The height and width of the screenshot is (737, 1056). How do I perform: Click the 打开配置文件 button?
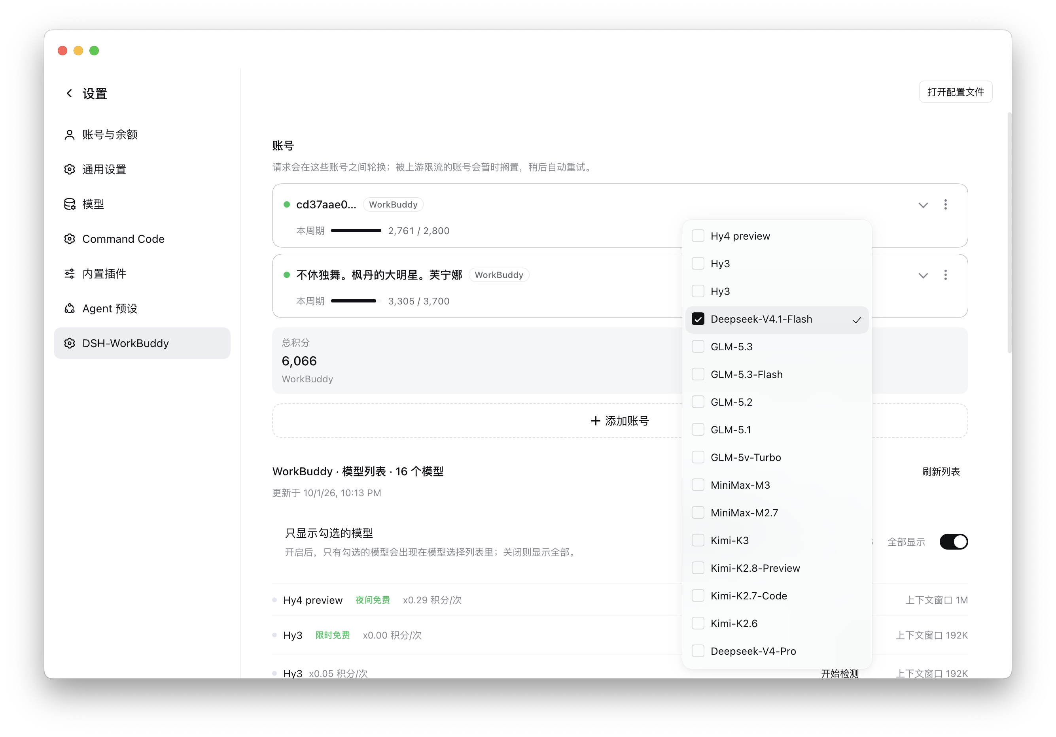[956, 92]
